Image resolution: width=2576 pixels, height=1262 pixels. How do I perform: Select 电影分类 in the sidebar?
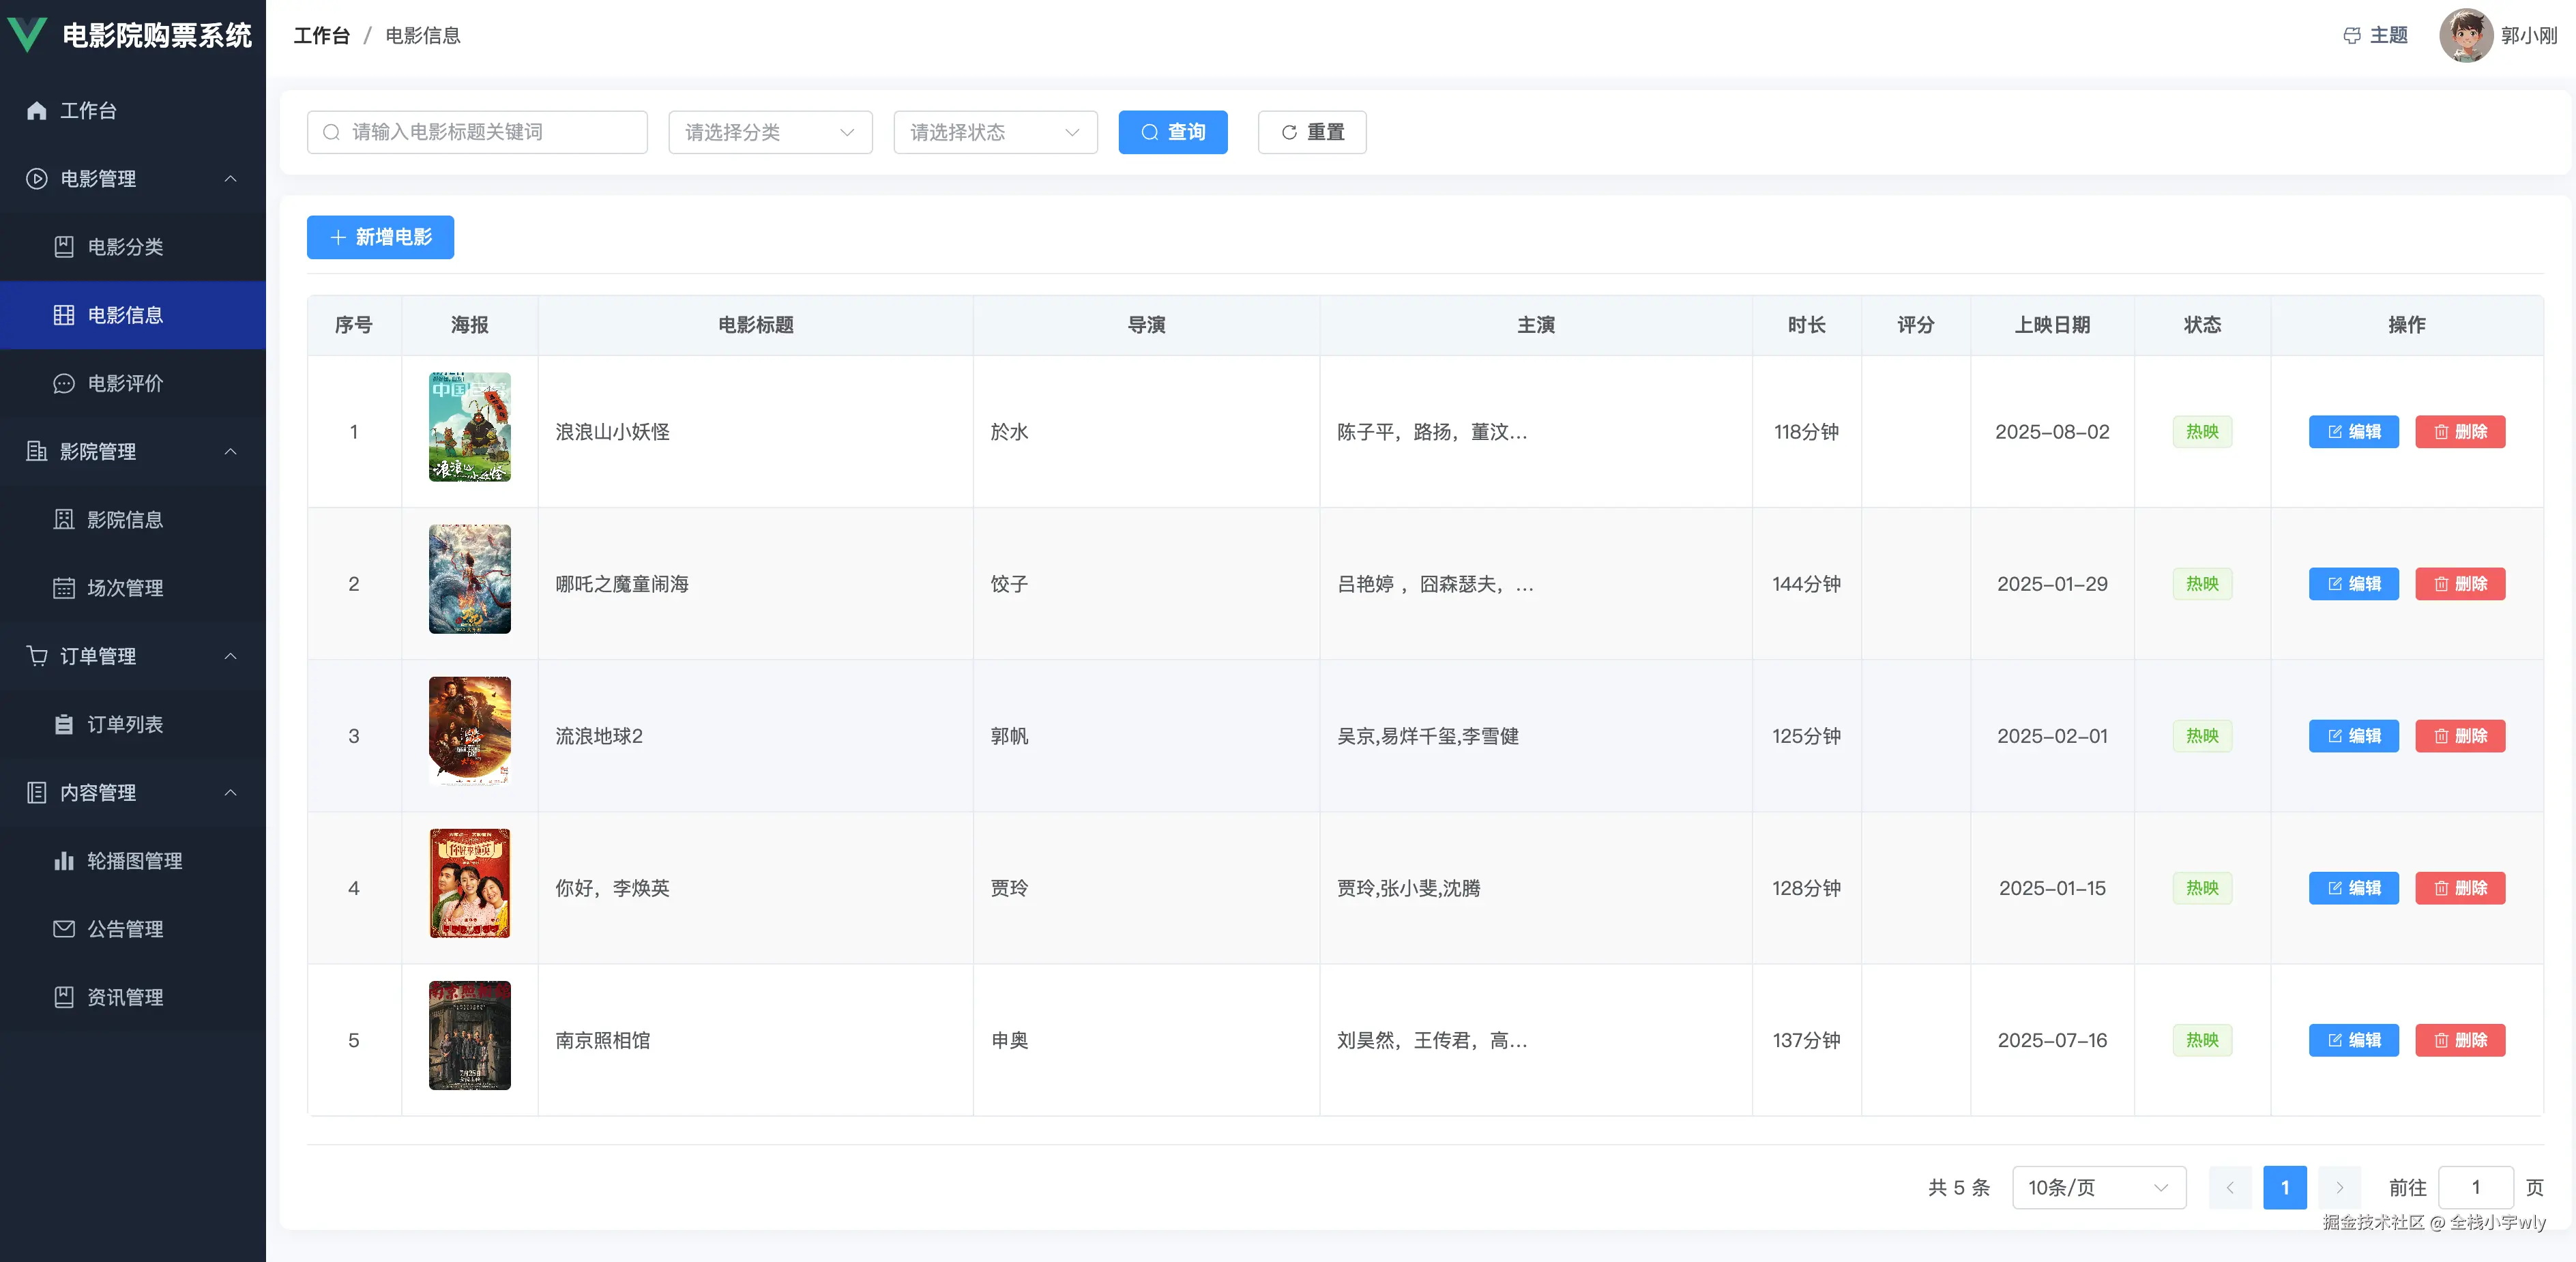click(125, 247)
